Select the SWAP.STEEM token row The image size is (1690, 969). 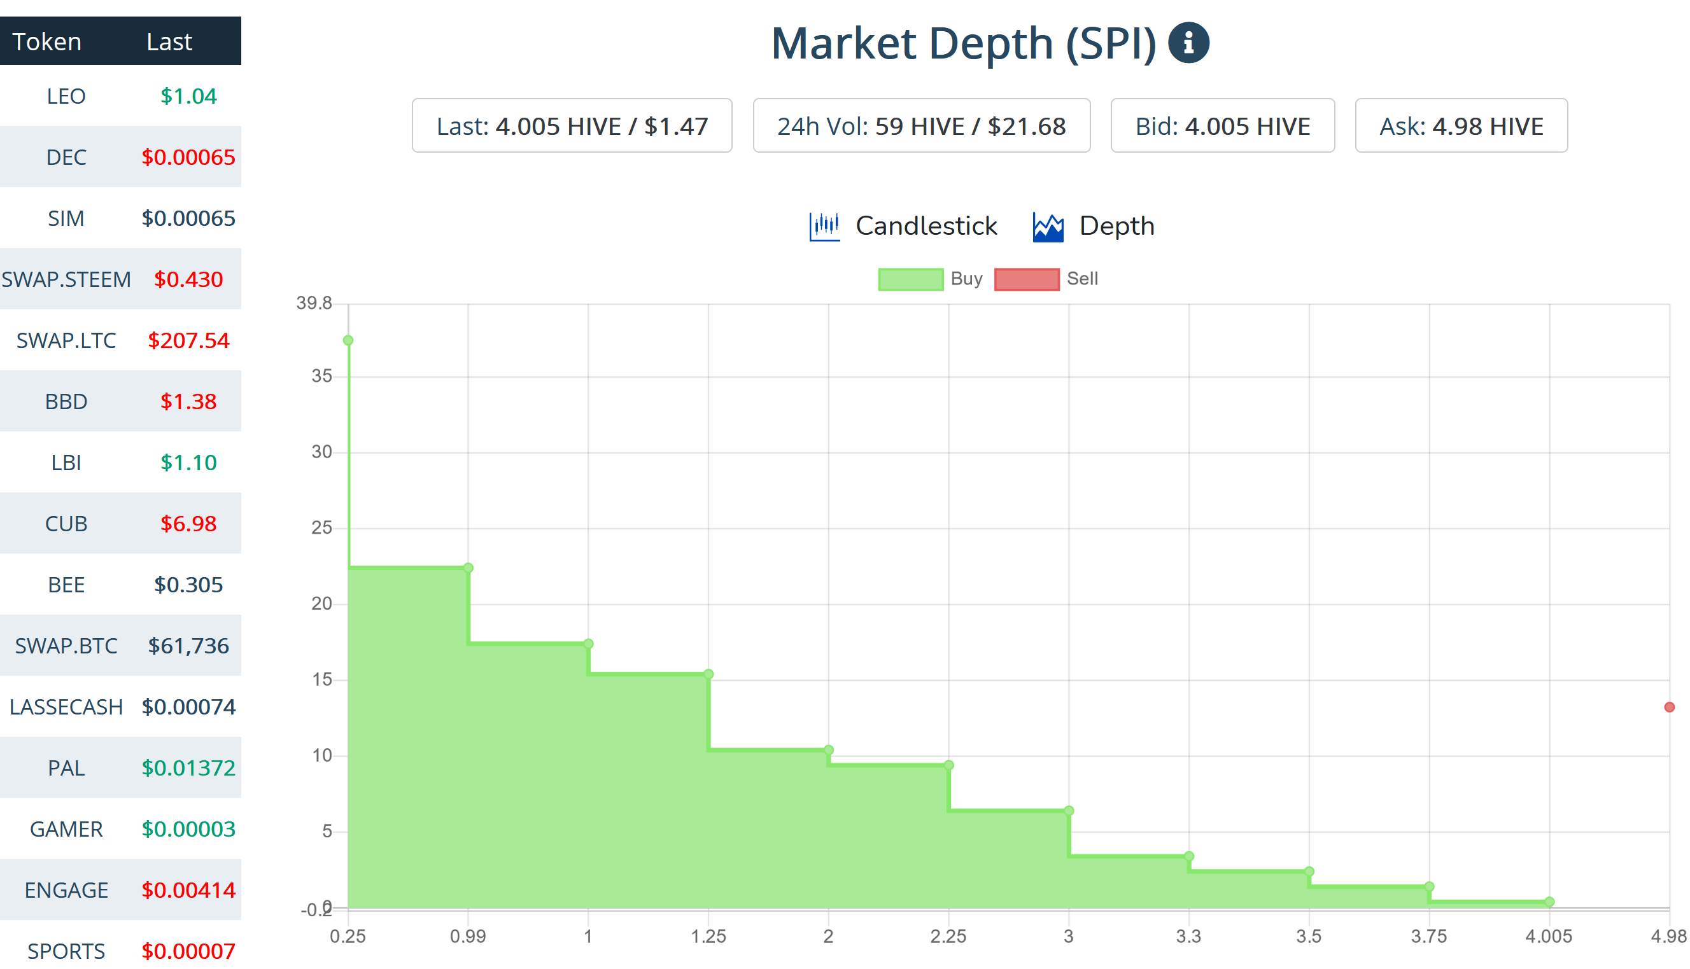120,279
